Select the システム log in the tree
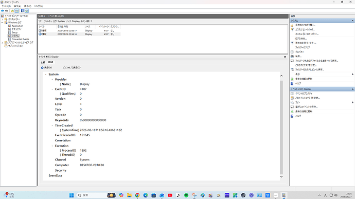This screenshot has height=199, width=355. (x=15, y=36)
